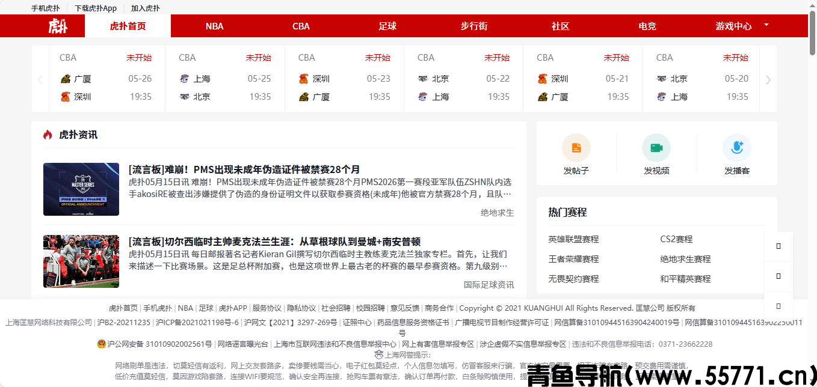Image resolution: width=817 pixels, height=387 pixels.
Task: Click the 广厦 team logo in the 05-21 match
Action: (543, 97)
